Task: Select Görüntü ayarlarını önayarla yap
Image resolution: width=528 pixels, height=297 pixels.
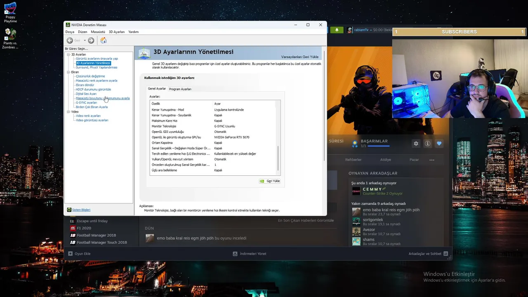Action: (x=97, y=59)
